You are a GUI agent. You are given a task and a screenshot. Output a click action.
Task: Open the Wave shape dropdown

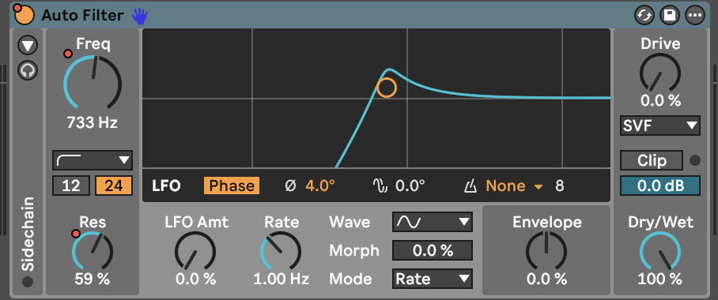click(433, 222)
